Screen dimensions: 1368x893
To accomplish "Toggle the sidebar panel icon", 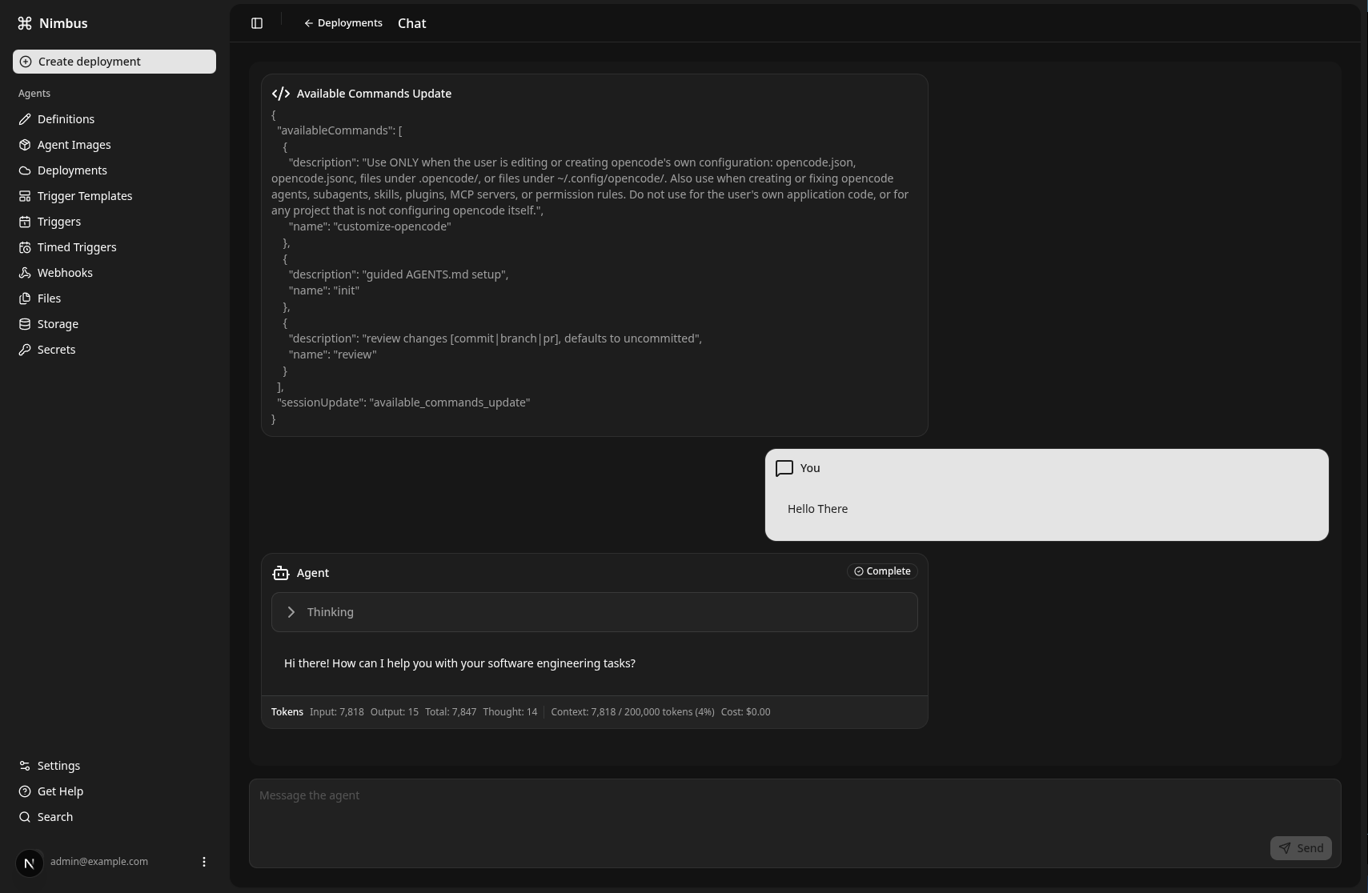I will point(257,23).
